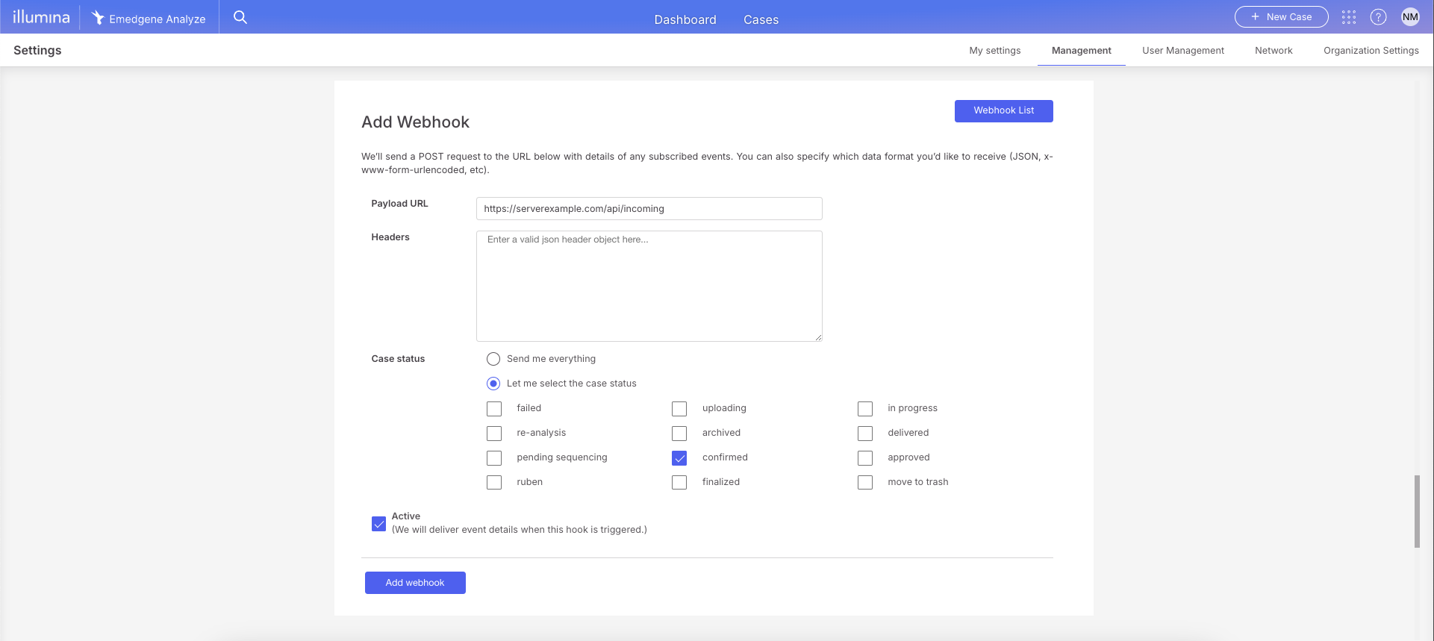Check the failed case status box

click(x=494, y=409)
